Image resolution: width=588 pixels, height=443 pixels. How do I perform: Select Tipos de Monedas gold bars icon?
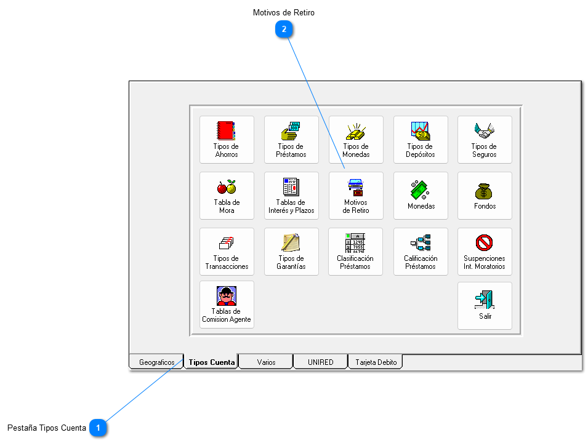pyautogui.click(x=355, y=139)
